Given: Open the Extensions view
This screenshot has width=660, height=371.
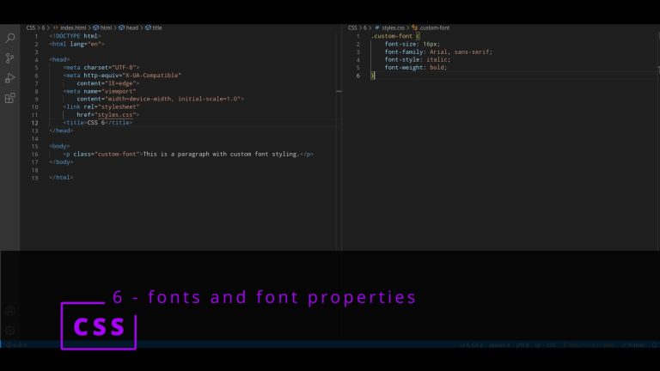Looking at the screenshot, I should 10,98.
